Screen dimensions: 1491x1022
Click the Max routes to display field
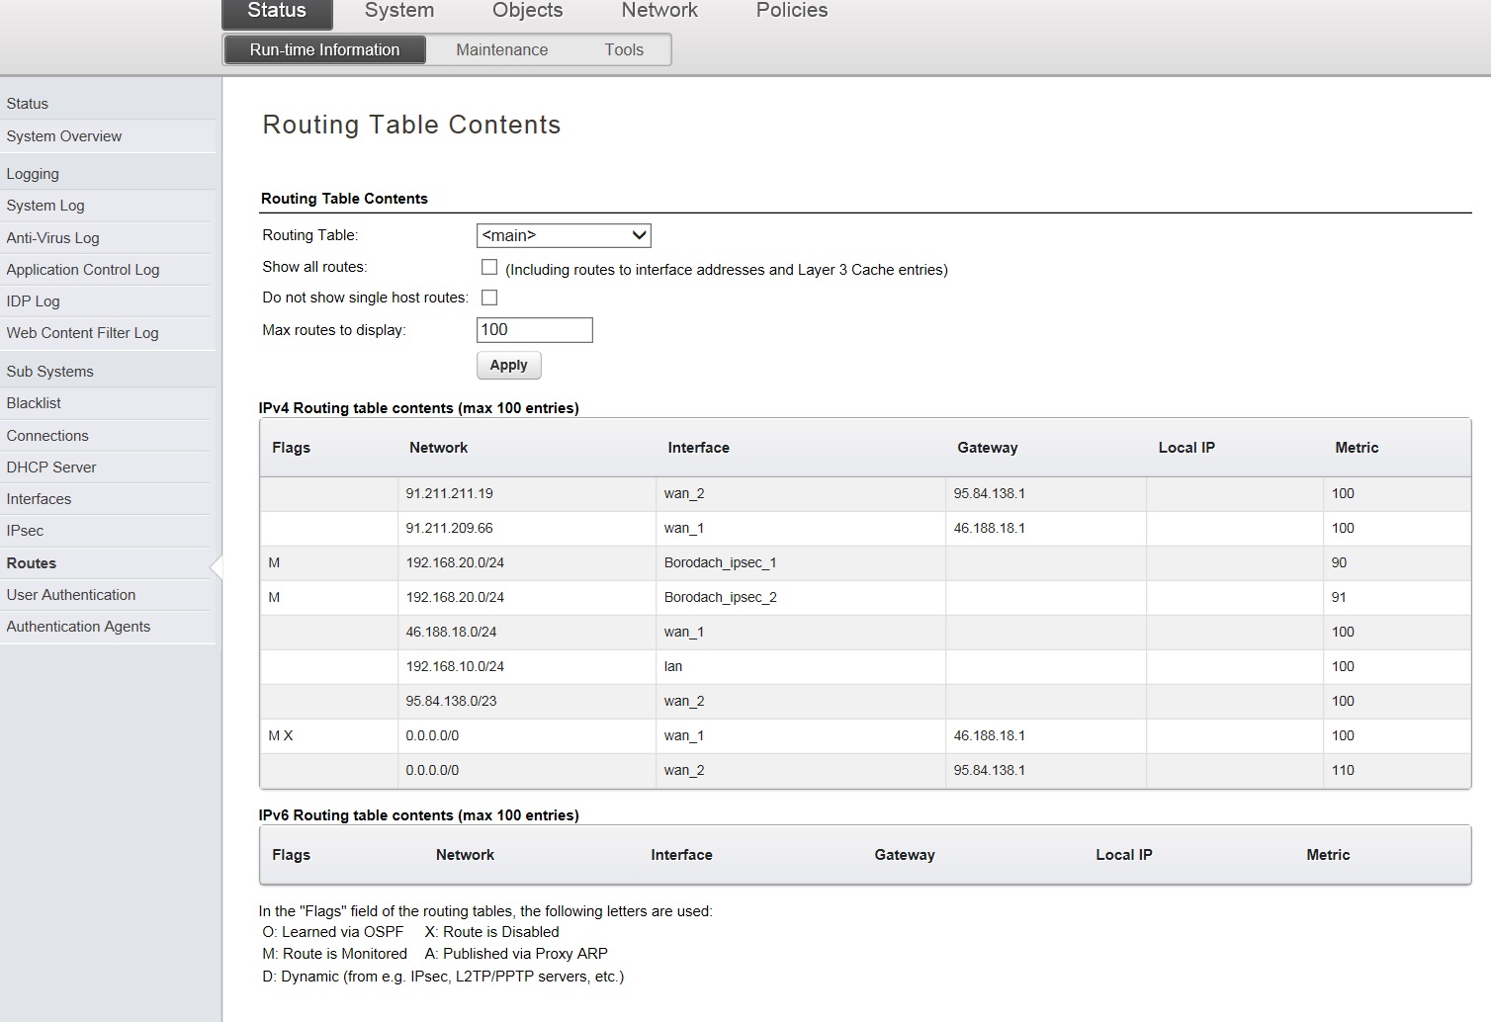(x=534, y=330)
